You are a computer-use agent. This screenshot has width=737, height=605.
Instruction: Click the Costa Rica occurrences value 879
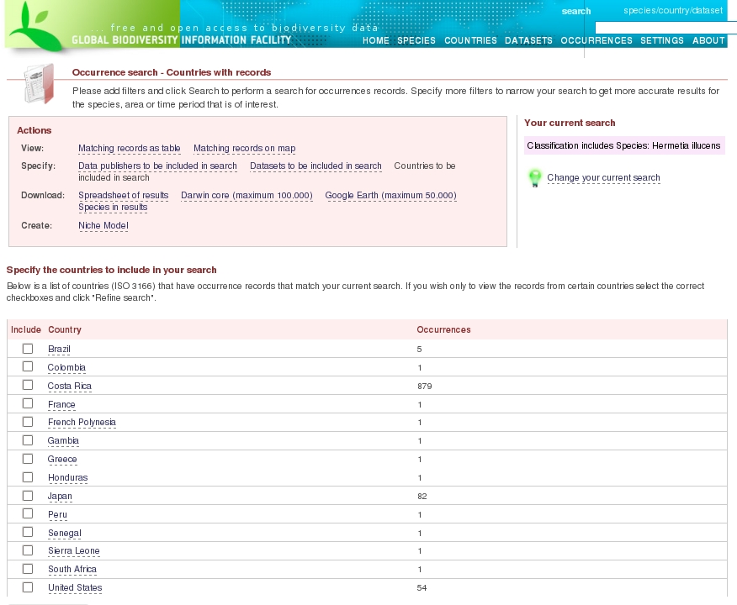pyautogui.click(x=424, y=387)
